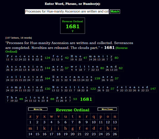Click the Move Down button

[107, 109]
